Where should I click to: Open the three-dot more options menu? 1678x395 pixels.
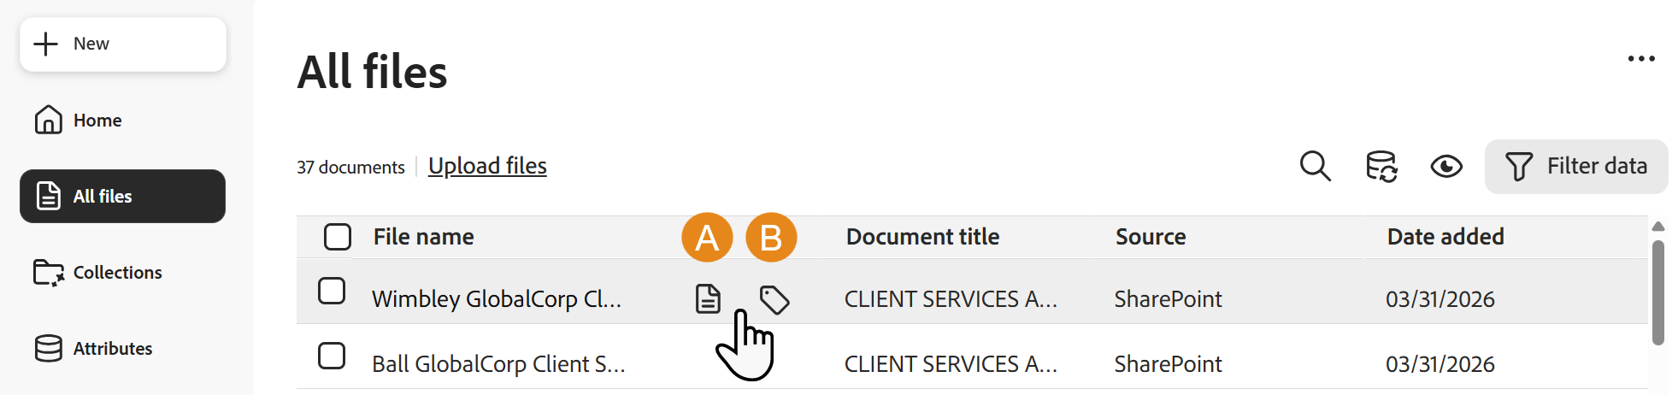point(1641,59)
